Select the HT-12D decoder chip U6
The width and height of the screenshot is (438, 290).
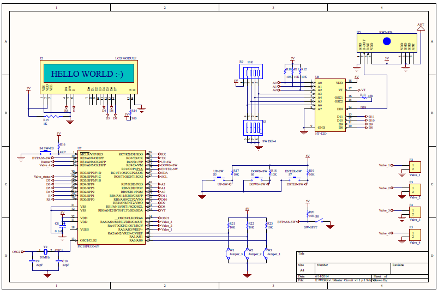[330, 105]
